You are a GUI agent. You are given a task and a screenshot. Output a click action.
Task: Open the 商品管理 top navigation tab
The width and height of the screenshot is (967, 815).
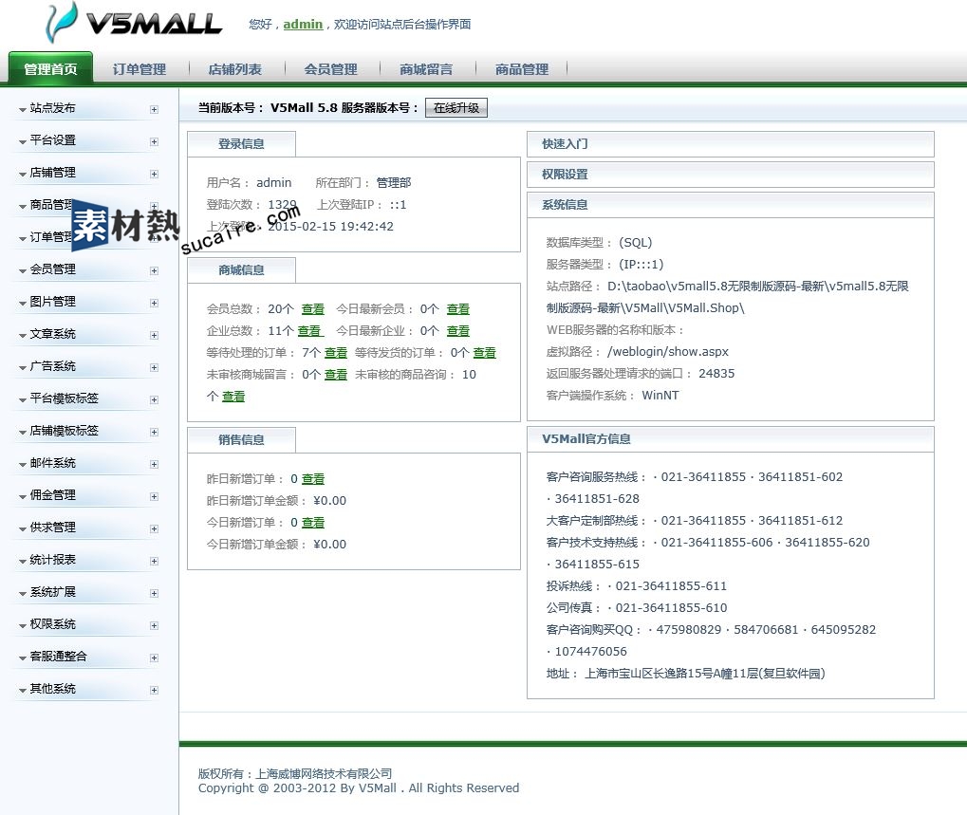point(522,69)
